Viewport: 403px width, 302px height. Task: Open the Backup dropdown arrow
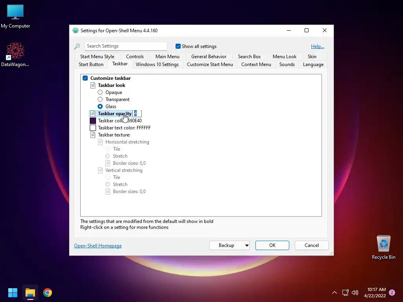click(x=246, y=245)
